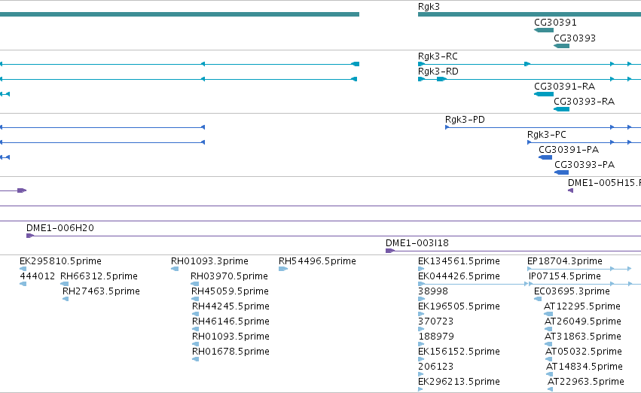Select the AT05032.5prime EST

click(x=548, y=359)
